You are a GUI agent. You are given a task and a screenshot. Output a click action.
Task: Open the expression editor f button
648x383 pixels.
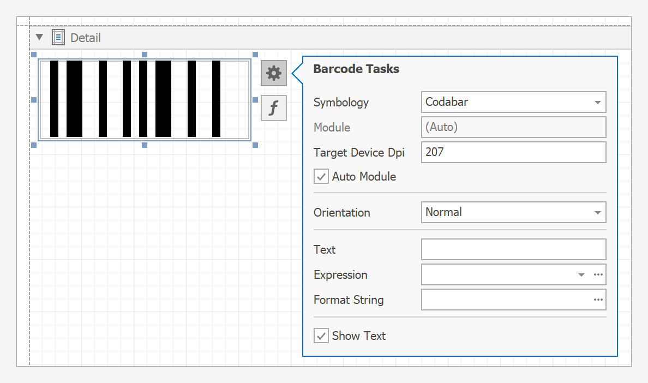[x=274, y=107]
